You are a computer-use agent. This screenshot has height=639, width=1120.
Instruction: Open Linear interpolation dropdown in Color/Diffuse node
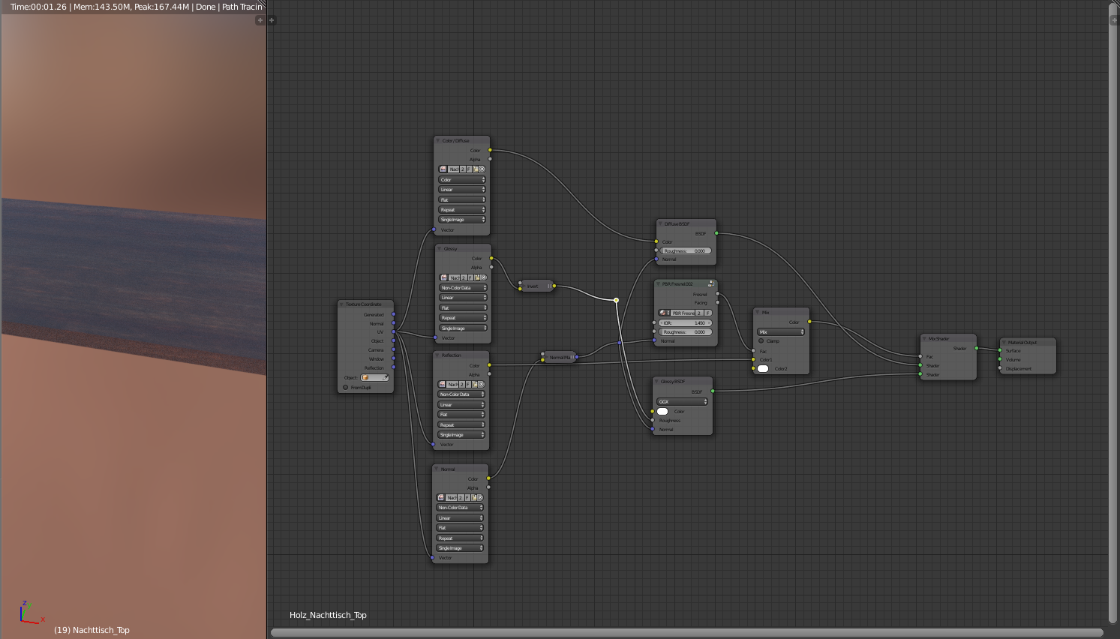pyautogui.click(x=462, y=189)
